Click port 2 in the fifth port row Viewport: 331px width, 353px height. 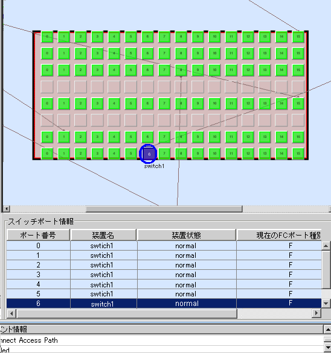[80, 104]
